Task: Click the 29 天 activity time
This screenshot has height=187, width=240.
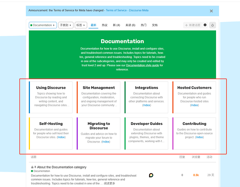Action: 210,175
